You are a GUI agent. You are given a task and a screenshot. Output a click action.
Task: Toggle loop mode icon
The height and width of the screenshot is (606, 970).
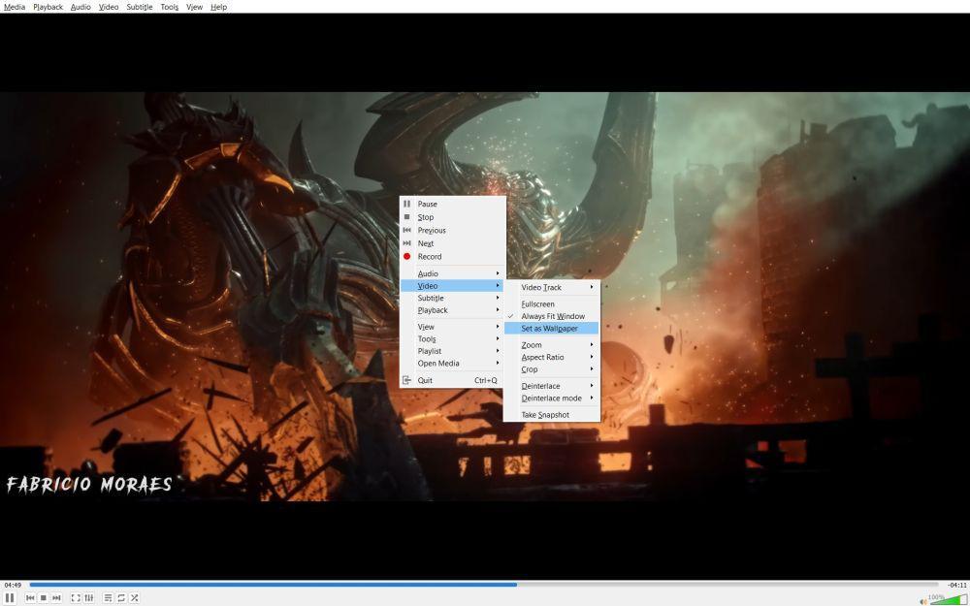(121, 598)
